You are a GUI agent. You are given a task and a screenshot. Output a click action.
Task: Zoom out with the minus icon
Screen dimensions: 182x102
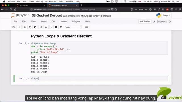[x=136, y=10]
